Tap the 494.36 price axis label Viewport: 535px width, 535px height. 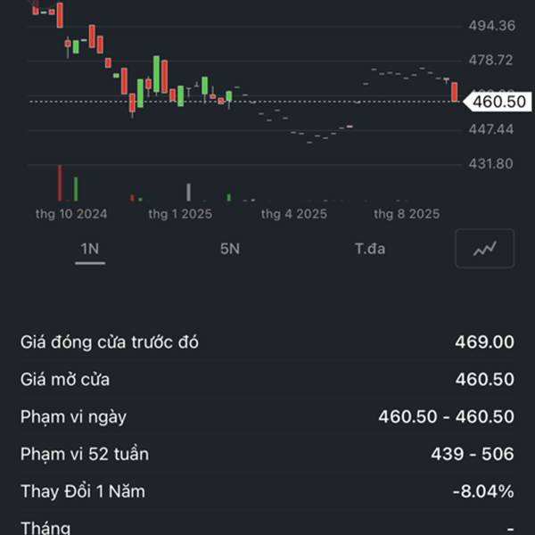[492, 26]
